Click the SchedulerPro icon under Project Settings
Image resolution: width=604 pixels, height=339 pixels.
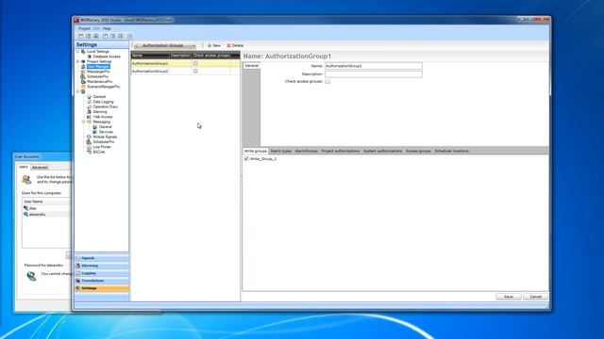click(83, 76)
